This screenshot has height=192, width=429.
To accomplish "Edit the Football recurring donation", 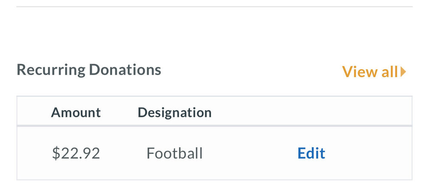I will [311, 153].
